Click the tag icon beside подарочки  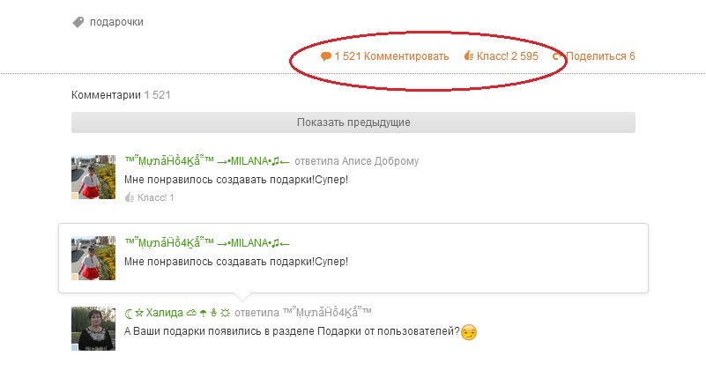[x=78, y=22]
